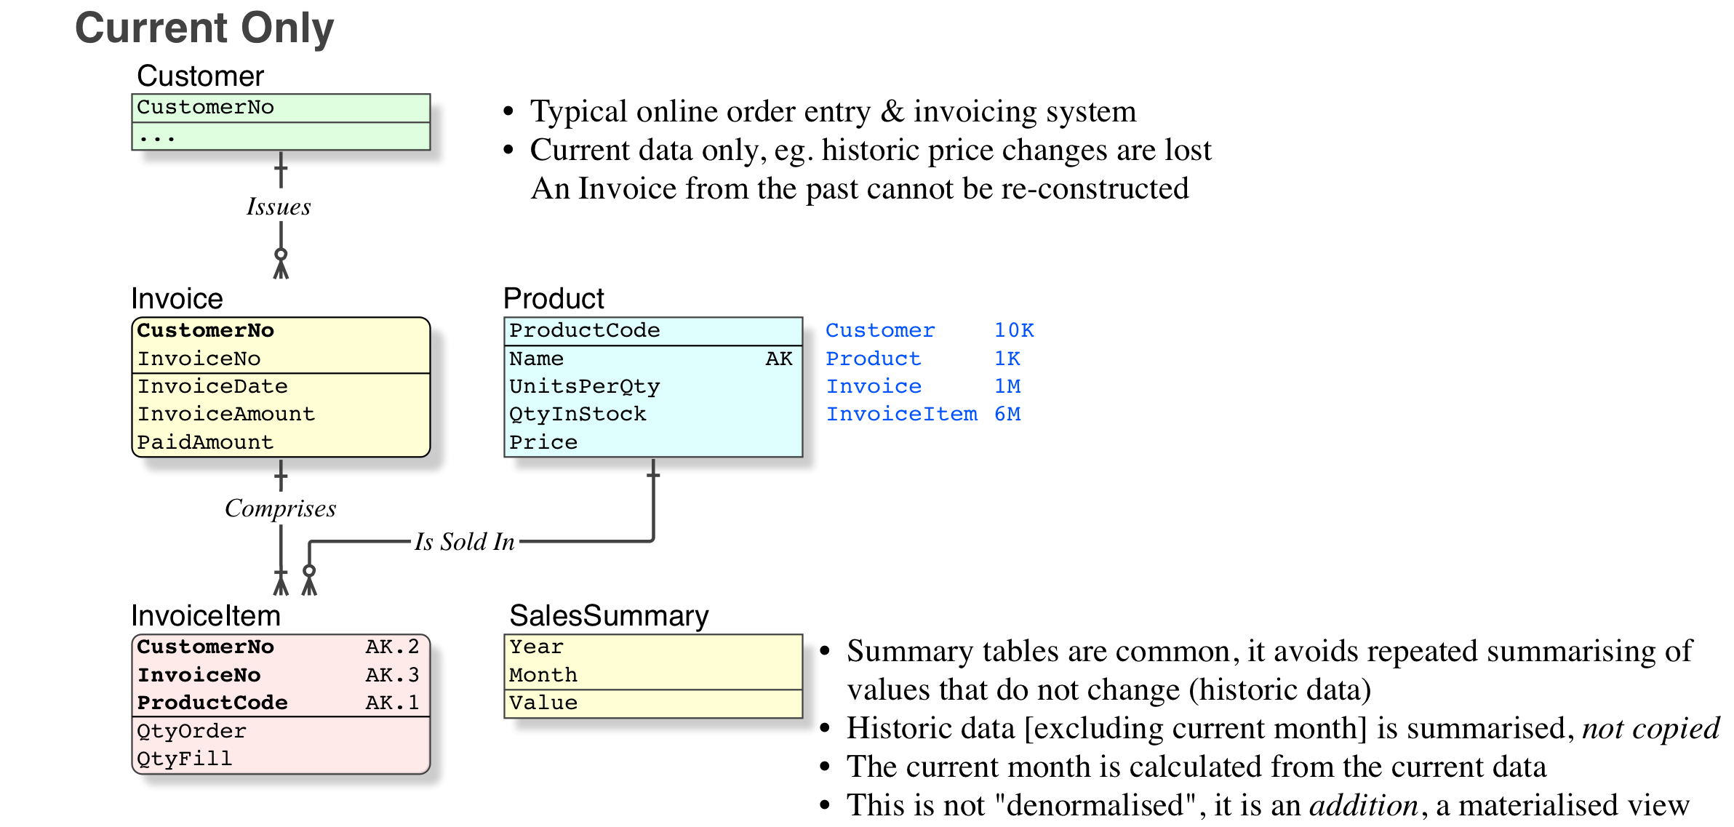Click the blue Customer 10K text

coord(929,330)
